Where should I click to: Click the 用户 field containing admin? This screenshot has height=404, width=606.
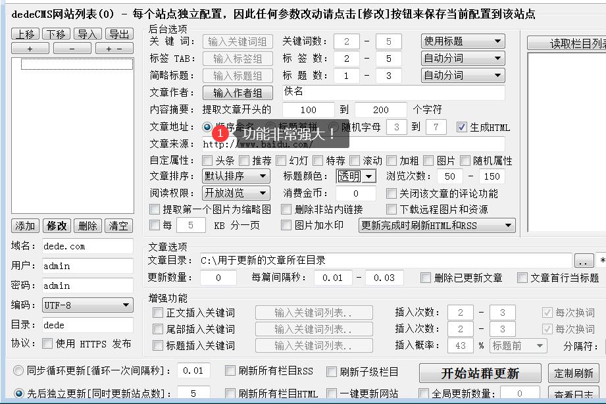(88, 266)
